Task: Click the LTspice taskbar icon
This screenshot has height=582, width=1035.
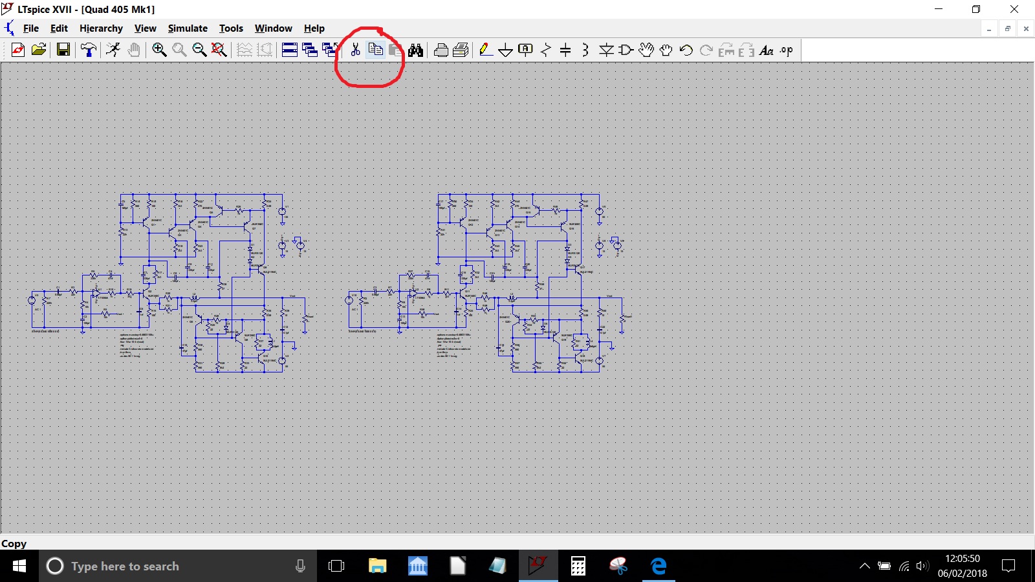Action: (x=538, y=566)
